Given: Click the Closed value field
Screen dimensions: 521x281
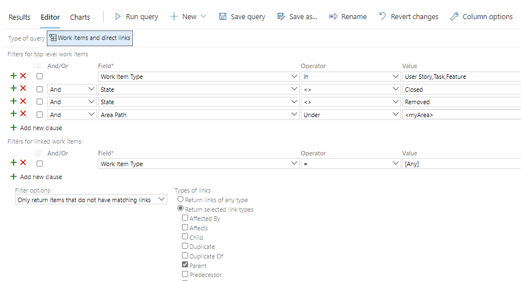Looking at the screenshot, I should coord(461,90).
